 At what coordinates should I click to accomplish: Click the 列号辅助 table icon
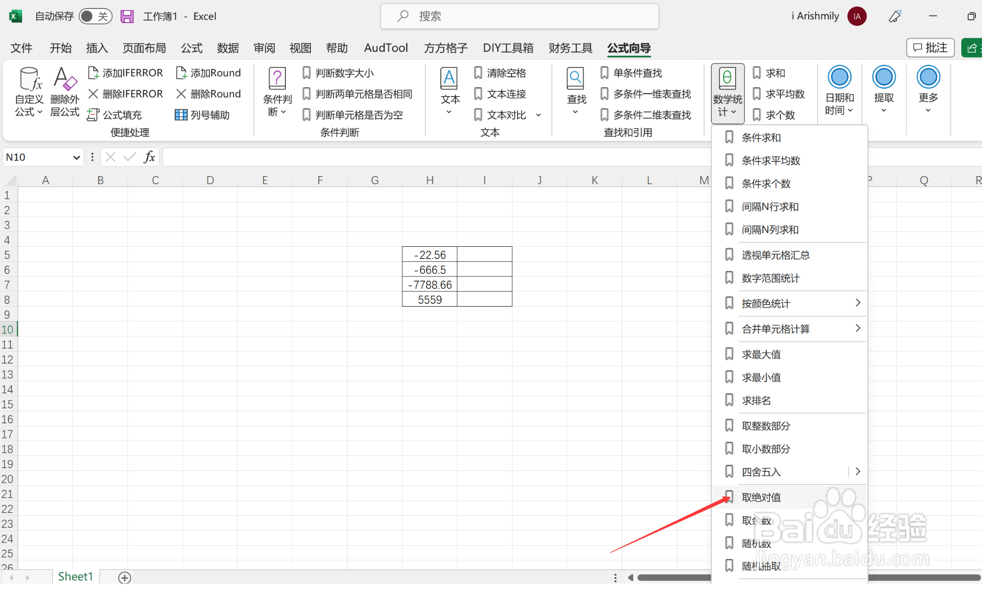pos(181,115)
